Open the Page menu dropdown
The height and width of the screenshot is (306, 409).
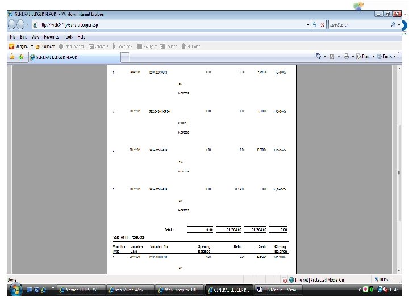(x=365, y=57)
